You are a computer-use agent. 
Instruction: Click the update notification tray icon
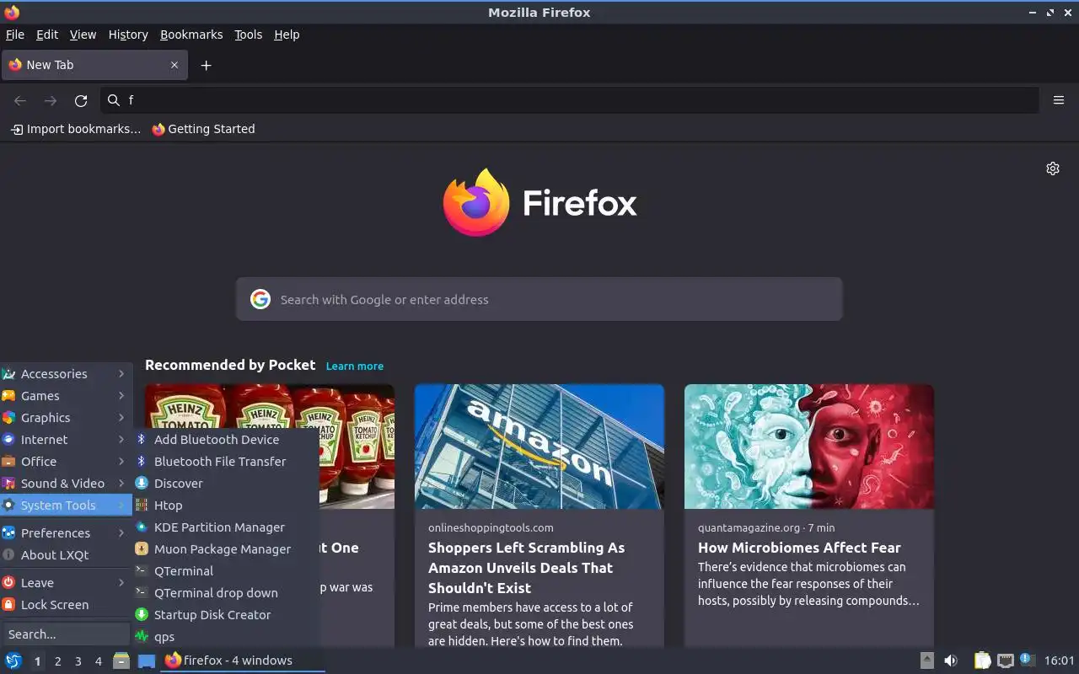pos(1027,661)
